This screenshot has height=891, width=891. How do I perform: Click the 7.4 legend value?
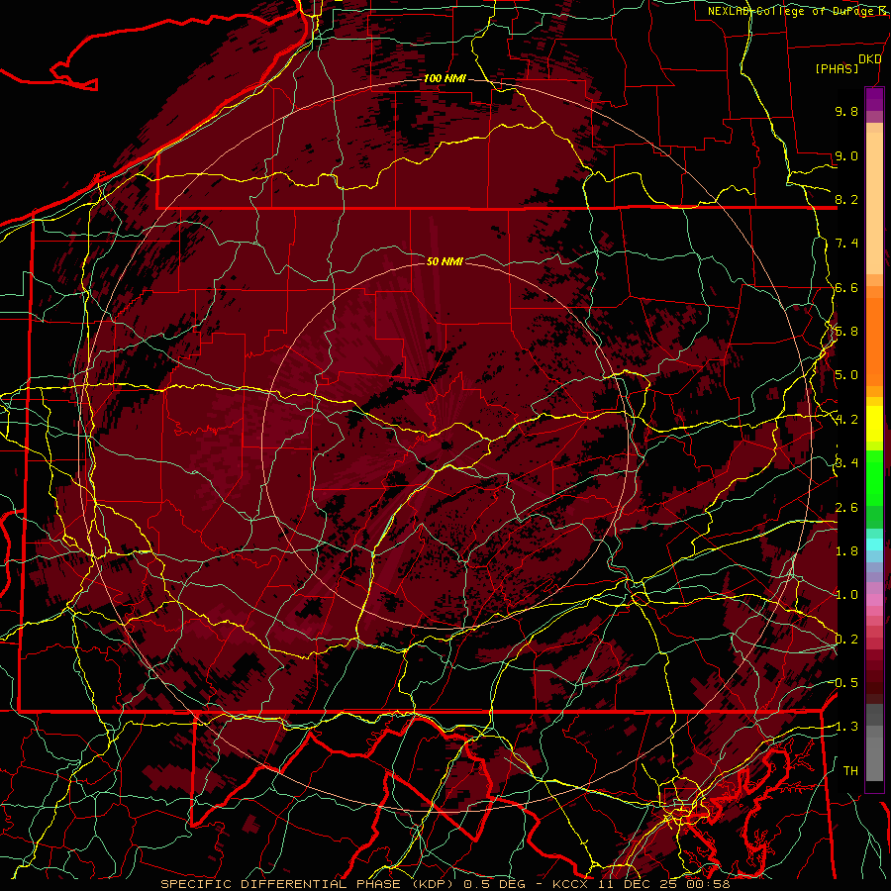(x=846, y=244)
